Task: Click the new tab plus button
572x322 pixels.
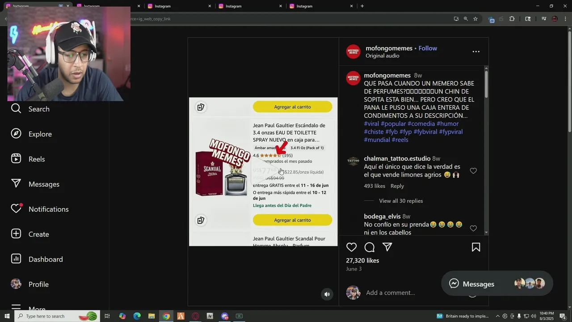Action: coord(362,6)
